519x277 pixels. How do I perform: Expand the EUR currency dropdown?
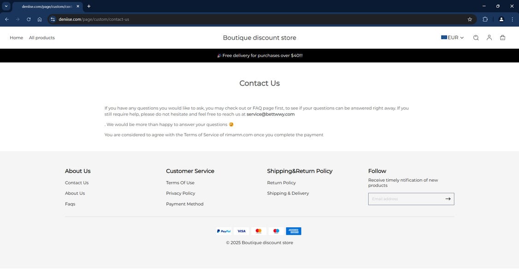tap(452, 38)
